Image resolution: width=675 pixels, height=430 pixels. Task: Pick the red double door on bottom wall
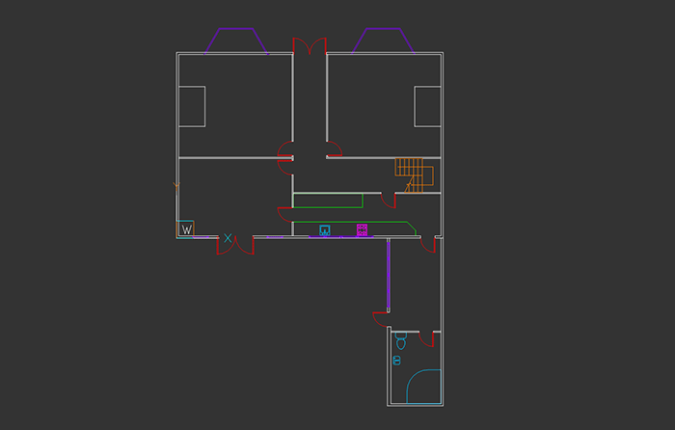coord(235,245)
